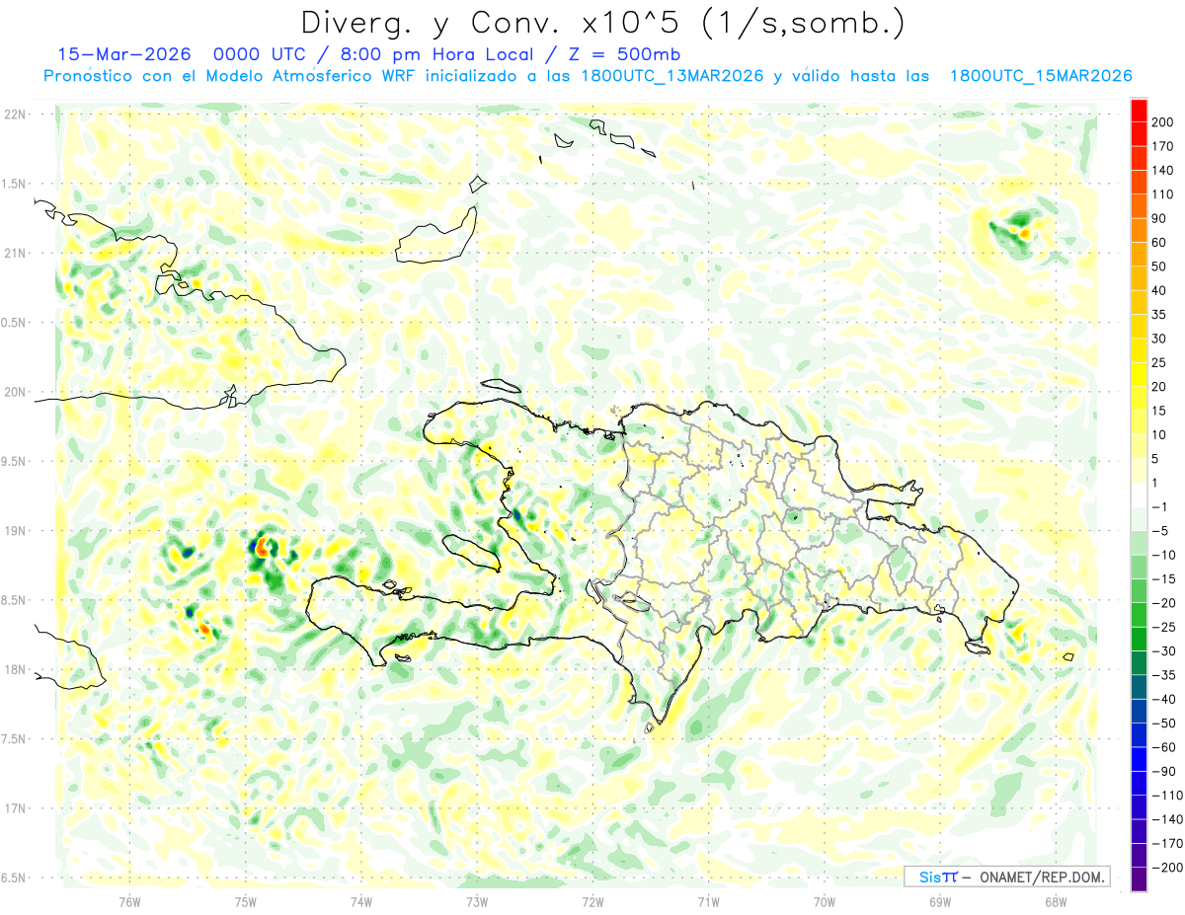1185x915 pixels.
Task: Click the '22N' latitude label
Action: (15, 114)
